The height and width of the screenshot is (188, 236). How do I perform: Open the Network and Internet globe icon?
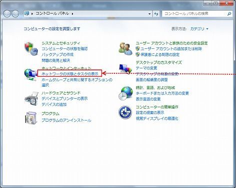point(30,75)
